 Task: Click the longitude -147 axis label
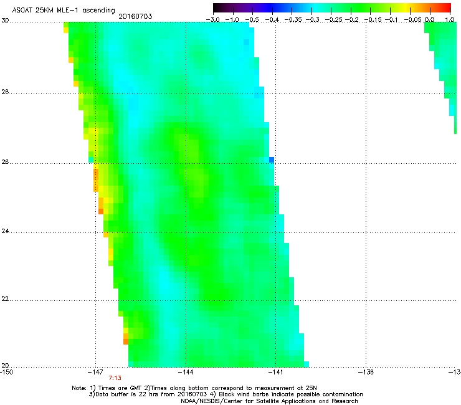95,372
